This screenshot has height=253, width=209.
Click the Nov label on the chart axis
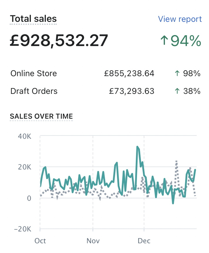[x=93, y=241]
